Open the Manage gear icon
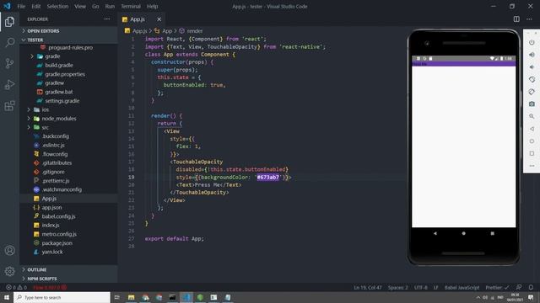Viewport: 540px width, 303px height. pos(9,271)
